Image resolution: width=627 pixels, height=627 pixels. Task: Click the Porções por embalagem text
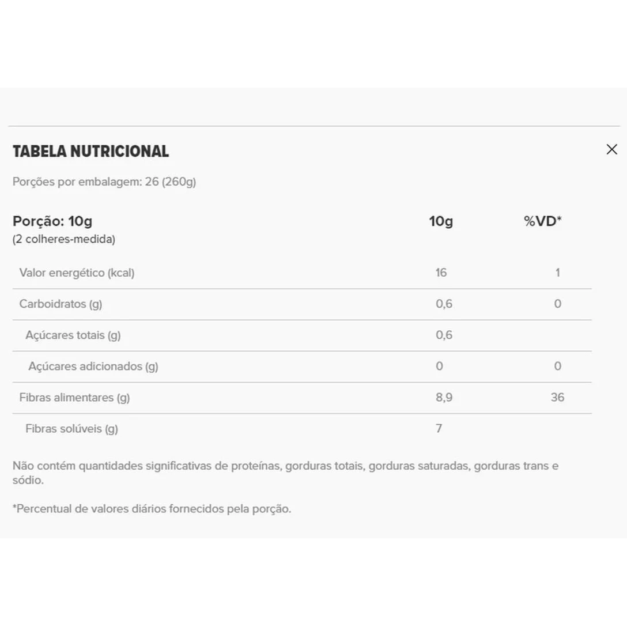pyautogui.click(x=104, y=182)
